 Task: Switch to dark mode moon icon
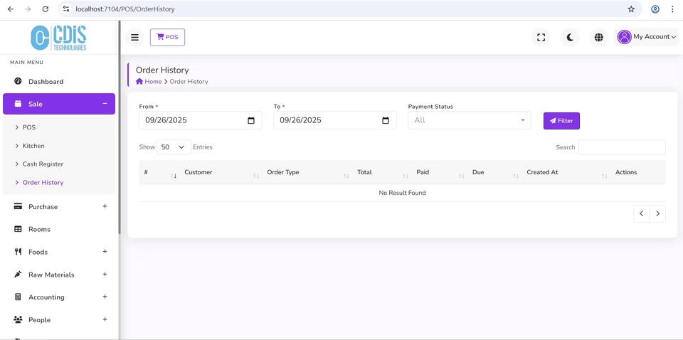tap(570, 38)
